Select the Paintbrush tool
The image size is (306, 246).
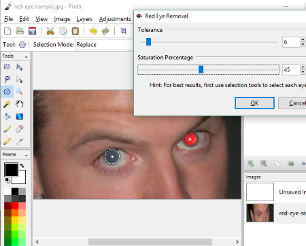7,129
